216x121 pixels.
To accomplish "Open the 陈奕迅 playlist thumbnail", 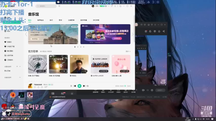I will (x=79, y=64).
